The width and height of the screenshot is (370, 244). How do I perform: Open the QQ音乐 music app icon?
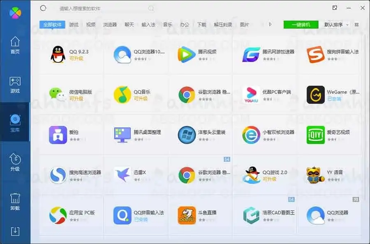(123, 95)
